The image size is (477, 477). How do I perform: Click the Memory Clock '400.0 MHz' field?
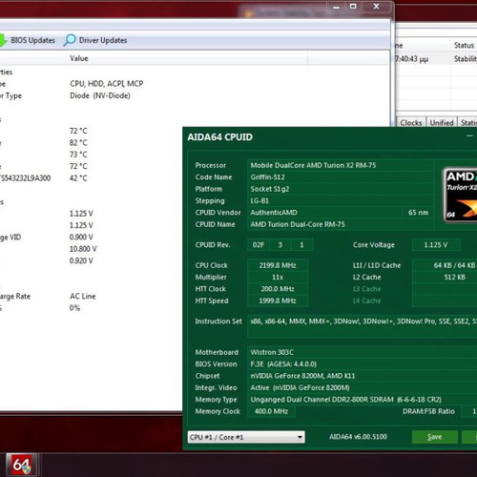(x=271, y=411)
